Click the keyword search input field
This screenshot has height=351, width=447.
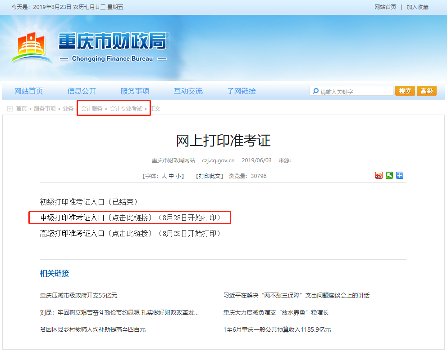click(x=356, y=91)
